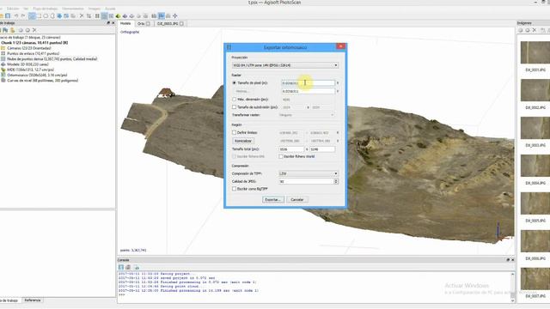Click the Crop selection toolbar icon
Image resolution: width=550 pixels, height=309 pixels.
(x=89, y=15)
